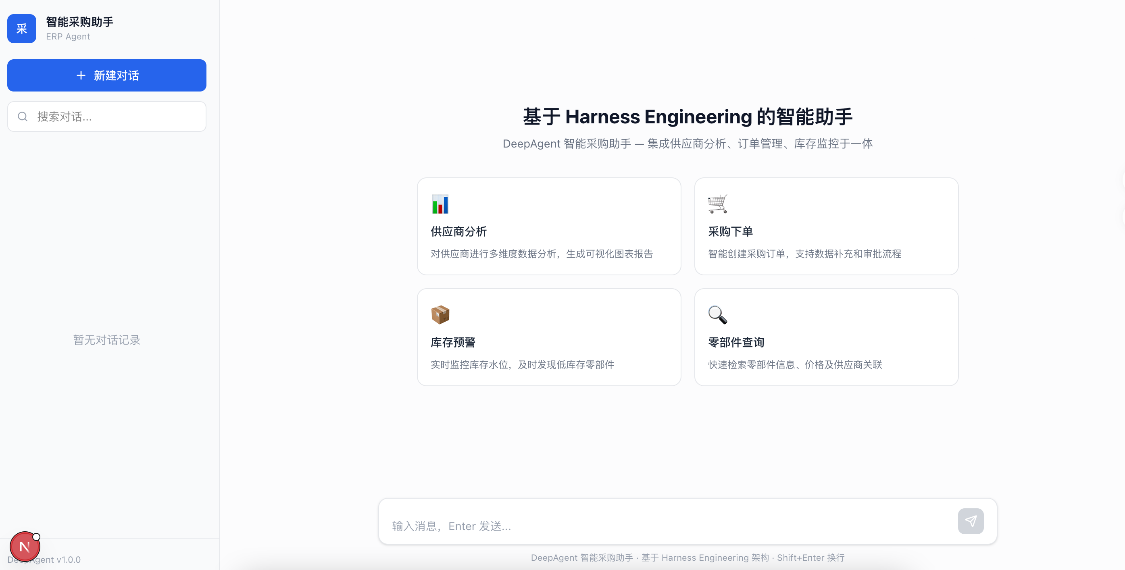The height and width of the screenshot is (570, 1125).
Task: Click the package box icon for 库存预警
Action: 440,315
